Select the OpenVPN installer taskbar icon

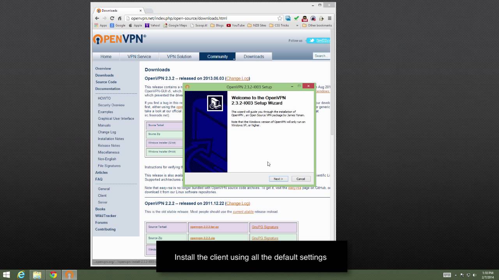tap(69, 275)
